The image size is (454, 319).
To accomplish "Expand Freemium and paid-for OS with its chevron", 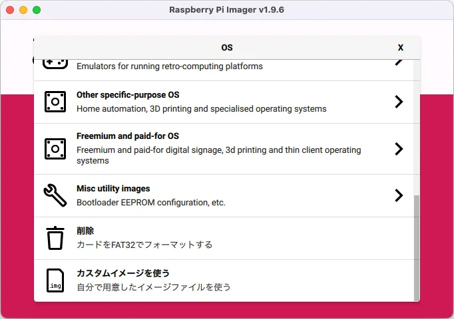I will 399,149.
